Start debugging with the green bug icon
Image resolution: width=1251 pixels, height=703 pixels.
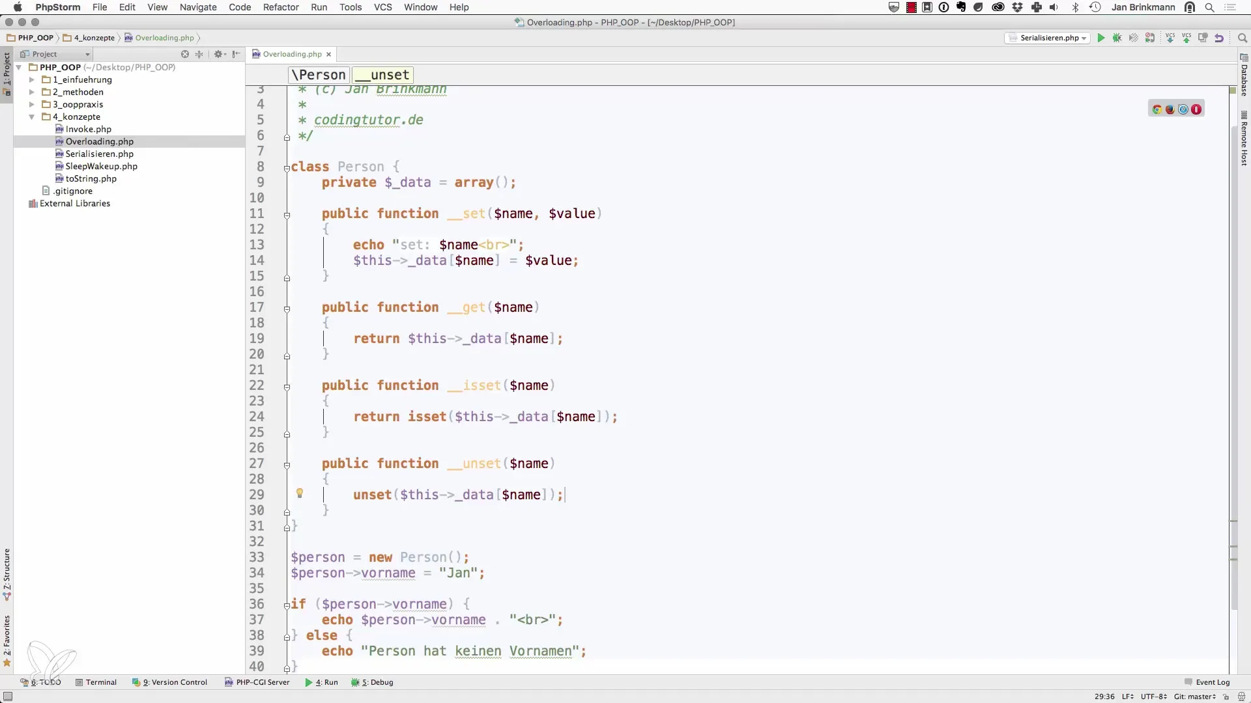(1117, 38)
